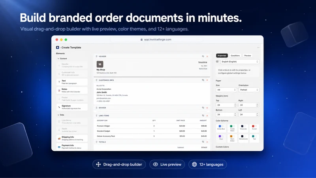Click the Right margin stepper arrows
Image resolution: width=316 pixels, height=178 pixels.
click(x=257, y=105)
